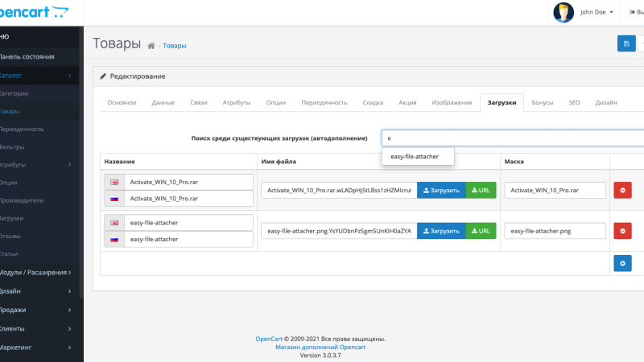This screenshot has height=362, width=644.
Task: Open Магазин дополнений Opencart link
Action: pyautogui.click(x=320, y=348)
